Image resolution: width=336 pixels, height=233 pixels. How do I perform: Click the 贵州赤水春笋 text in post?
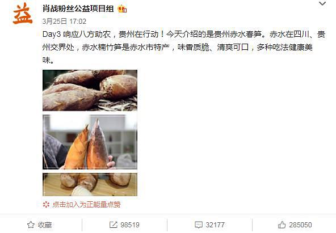[238, 34]
